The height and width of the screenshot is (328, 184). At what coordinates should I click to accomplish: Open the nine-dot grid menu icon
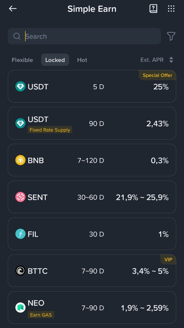coord(171,9)
